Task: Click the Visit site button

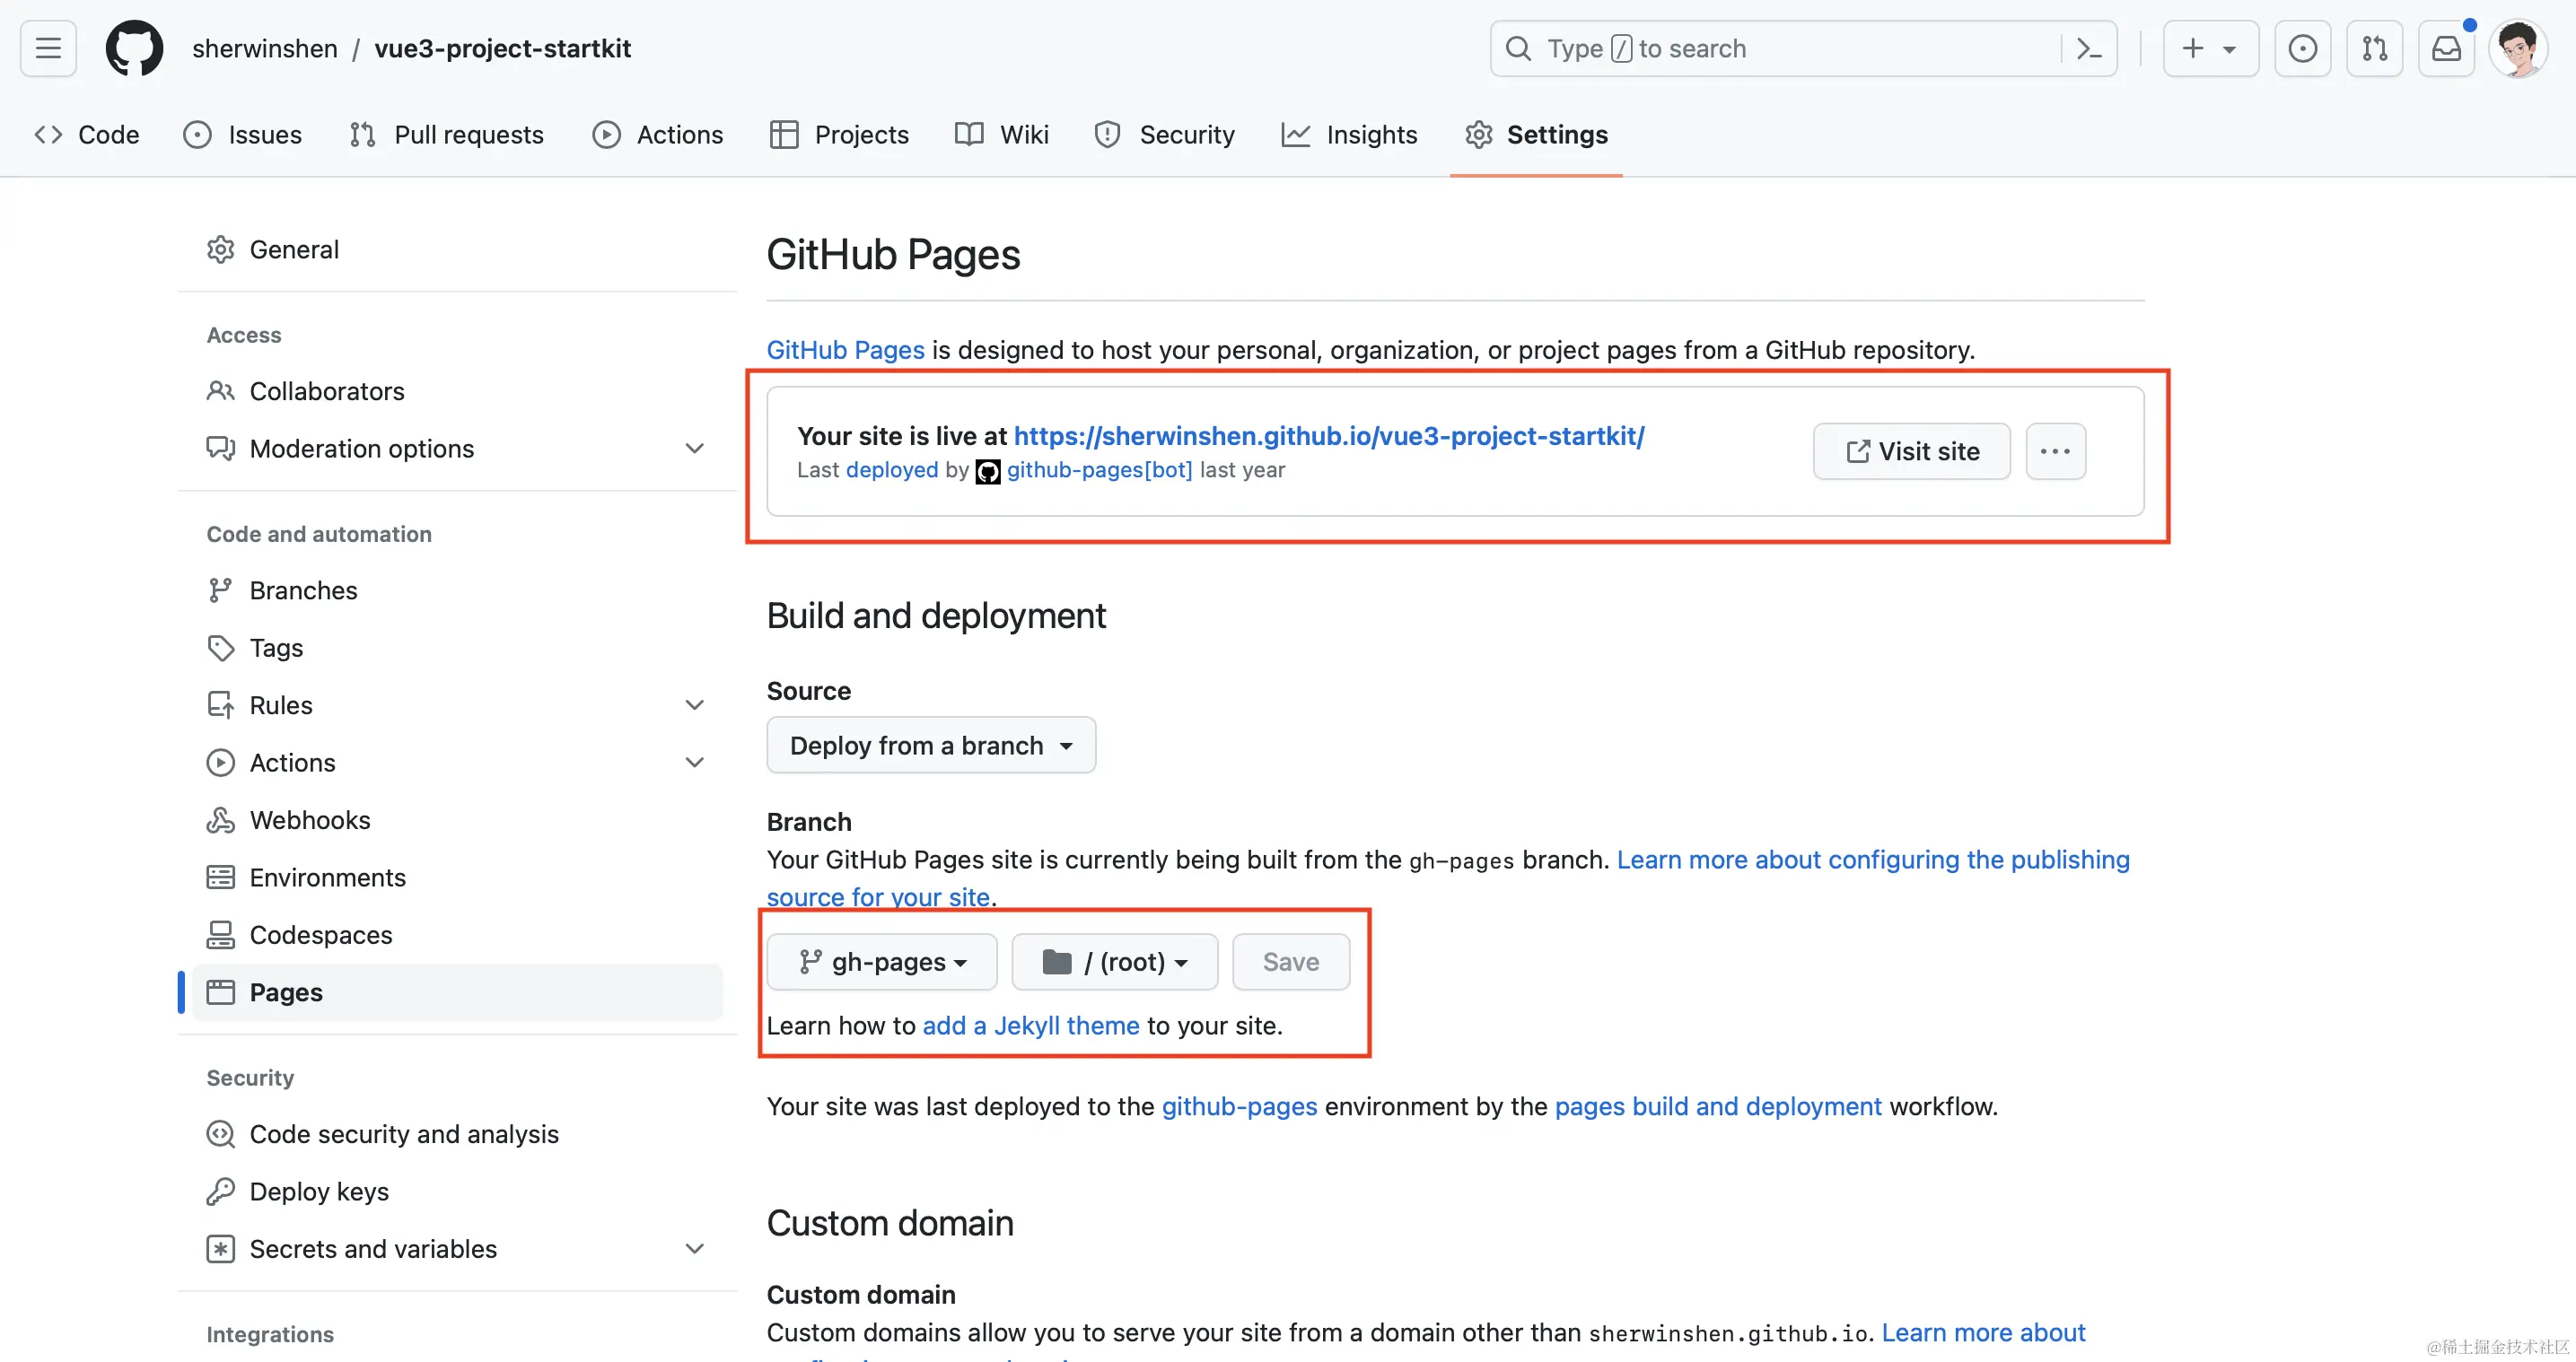Action: point(1911,451)
